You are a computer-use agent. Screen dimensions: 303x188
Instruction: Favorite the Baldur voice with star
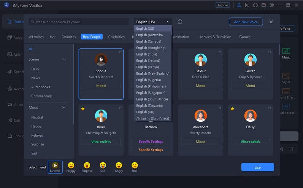(220, 52)
